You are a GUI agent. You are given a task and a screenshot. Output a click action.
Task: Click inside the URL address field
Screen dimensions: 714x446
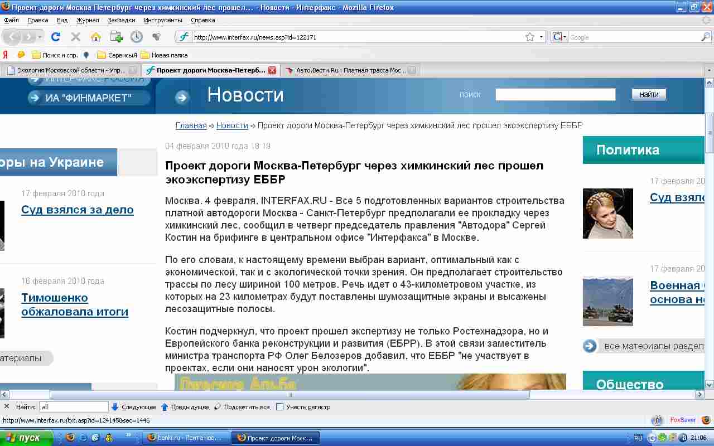tap(357, 37)
